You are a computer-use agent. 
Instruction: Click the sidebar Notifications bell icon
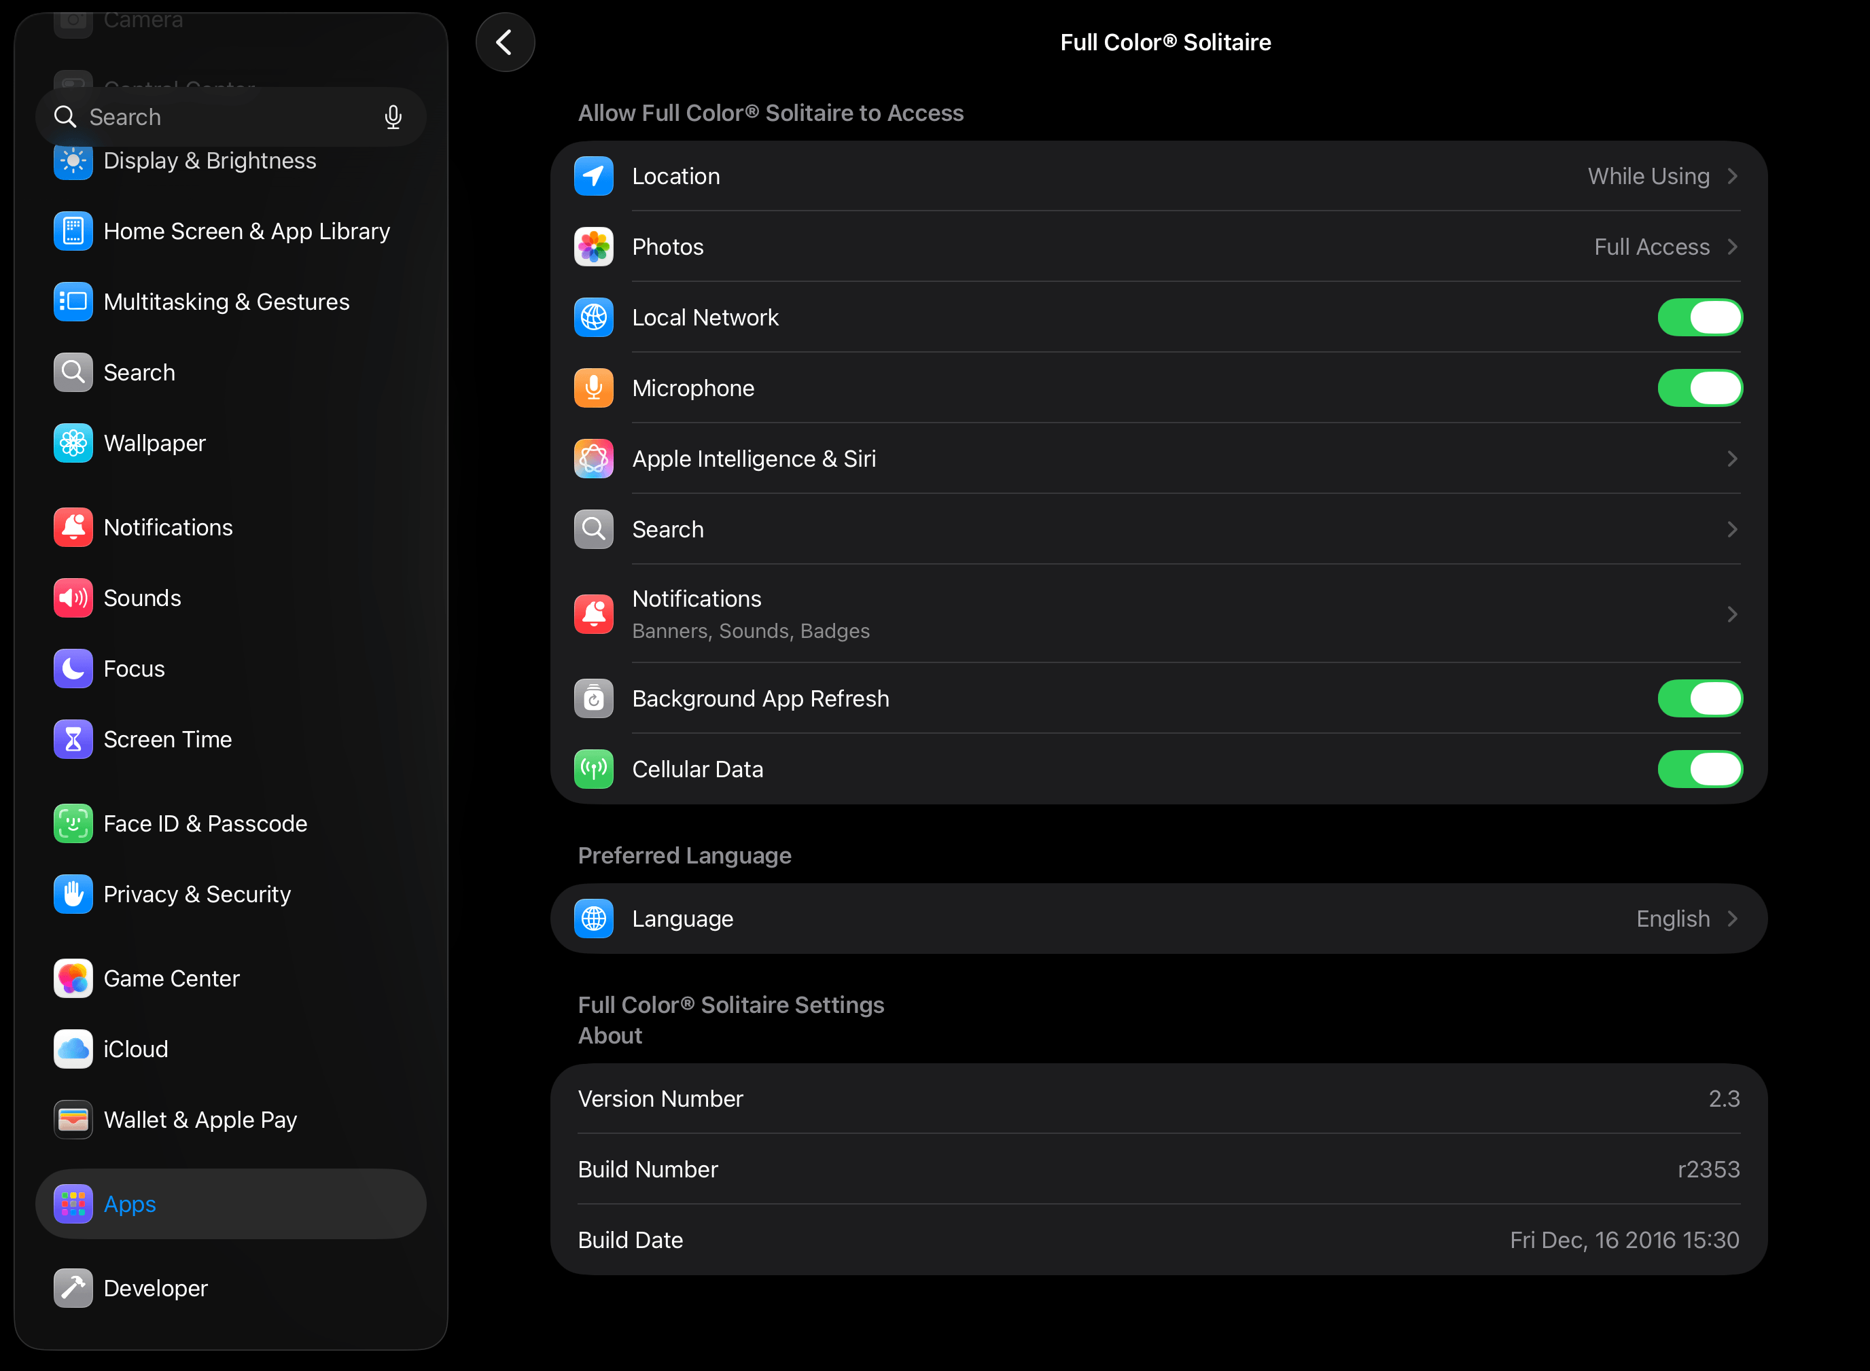pyautogui.click(x=73, y=528)
